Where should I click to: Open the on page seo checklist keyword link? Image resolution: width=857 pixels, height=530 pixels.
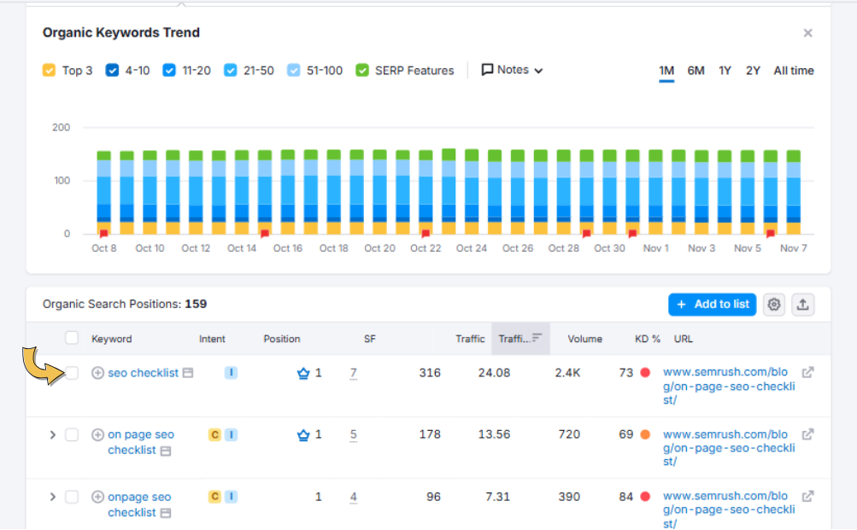click(140, 442)
